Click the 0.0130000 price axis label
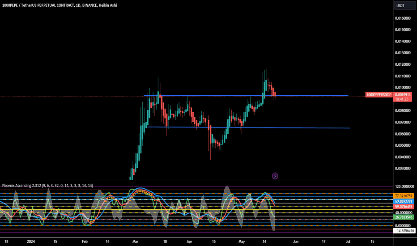The image size is (417, 246). tap(403, 53)
